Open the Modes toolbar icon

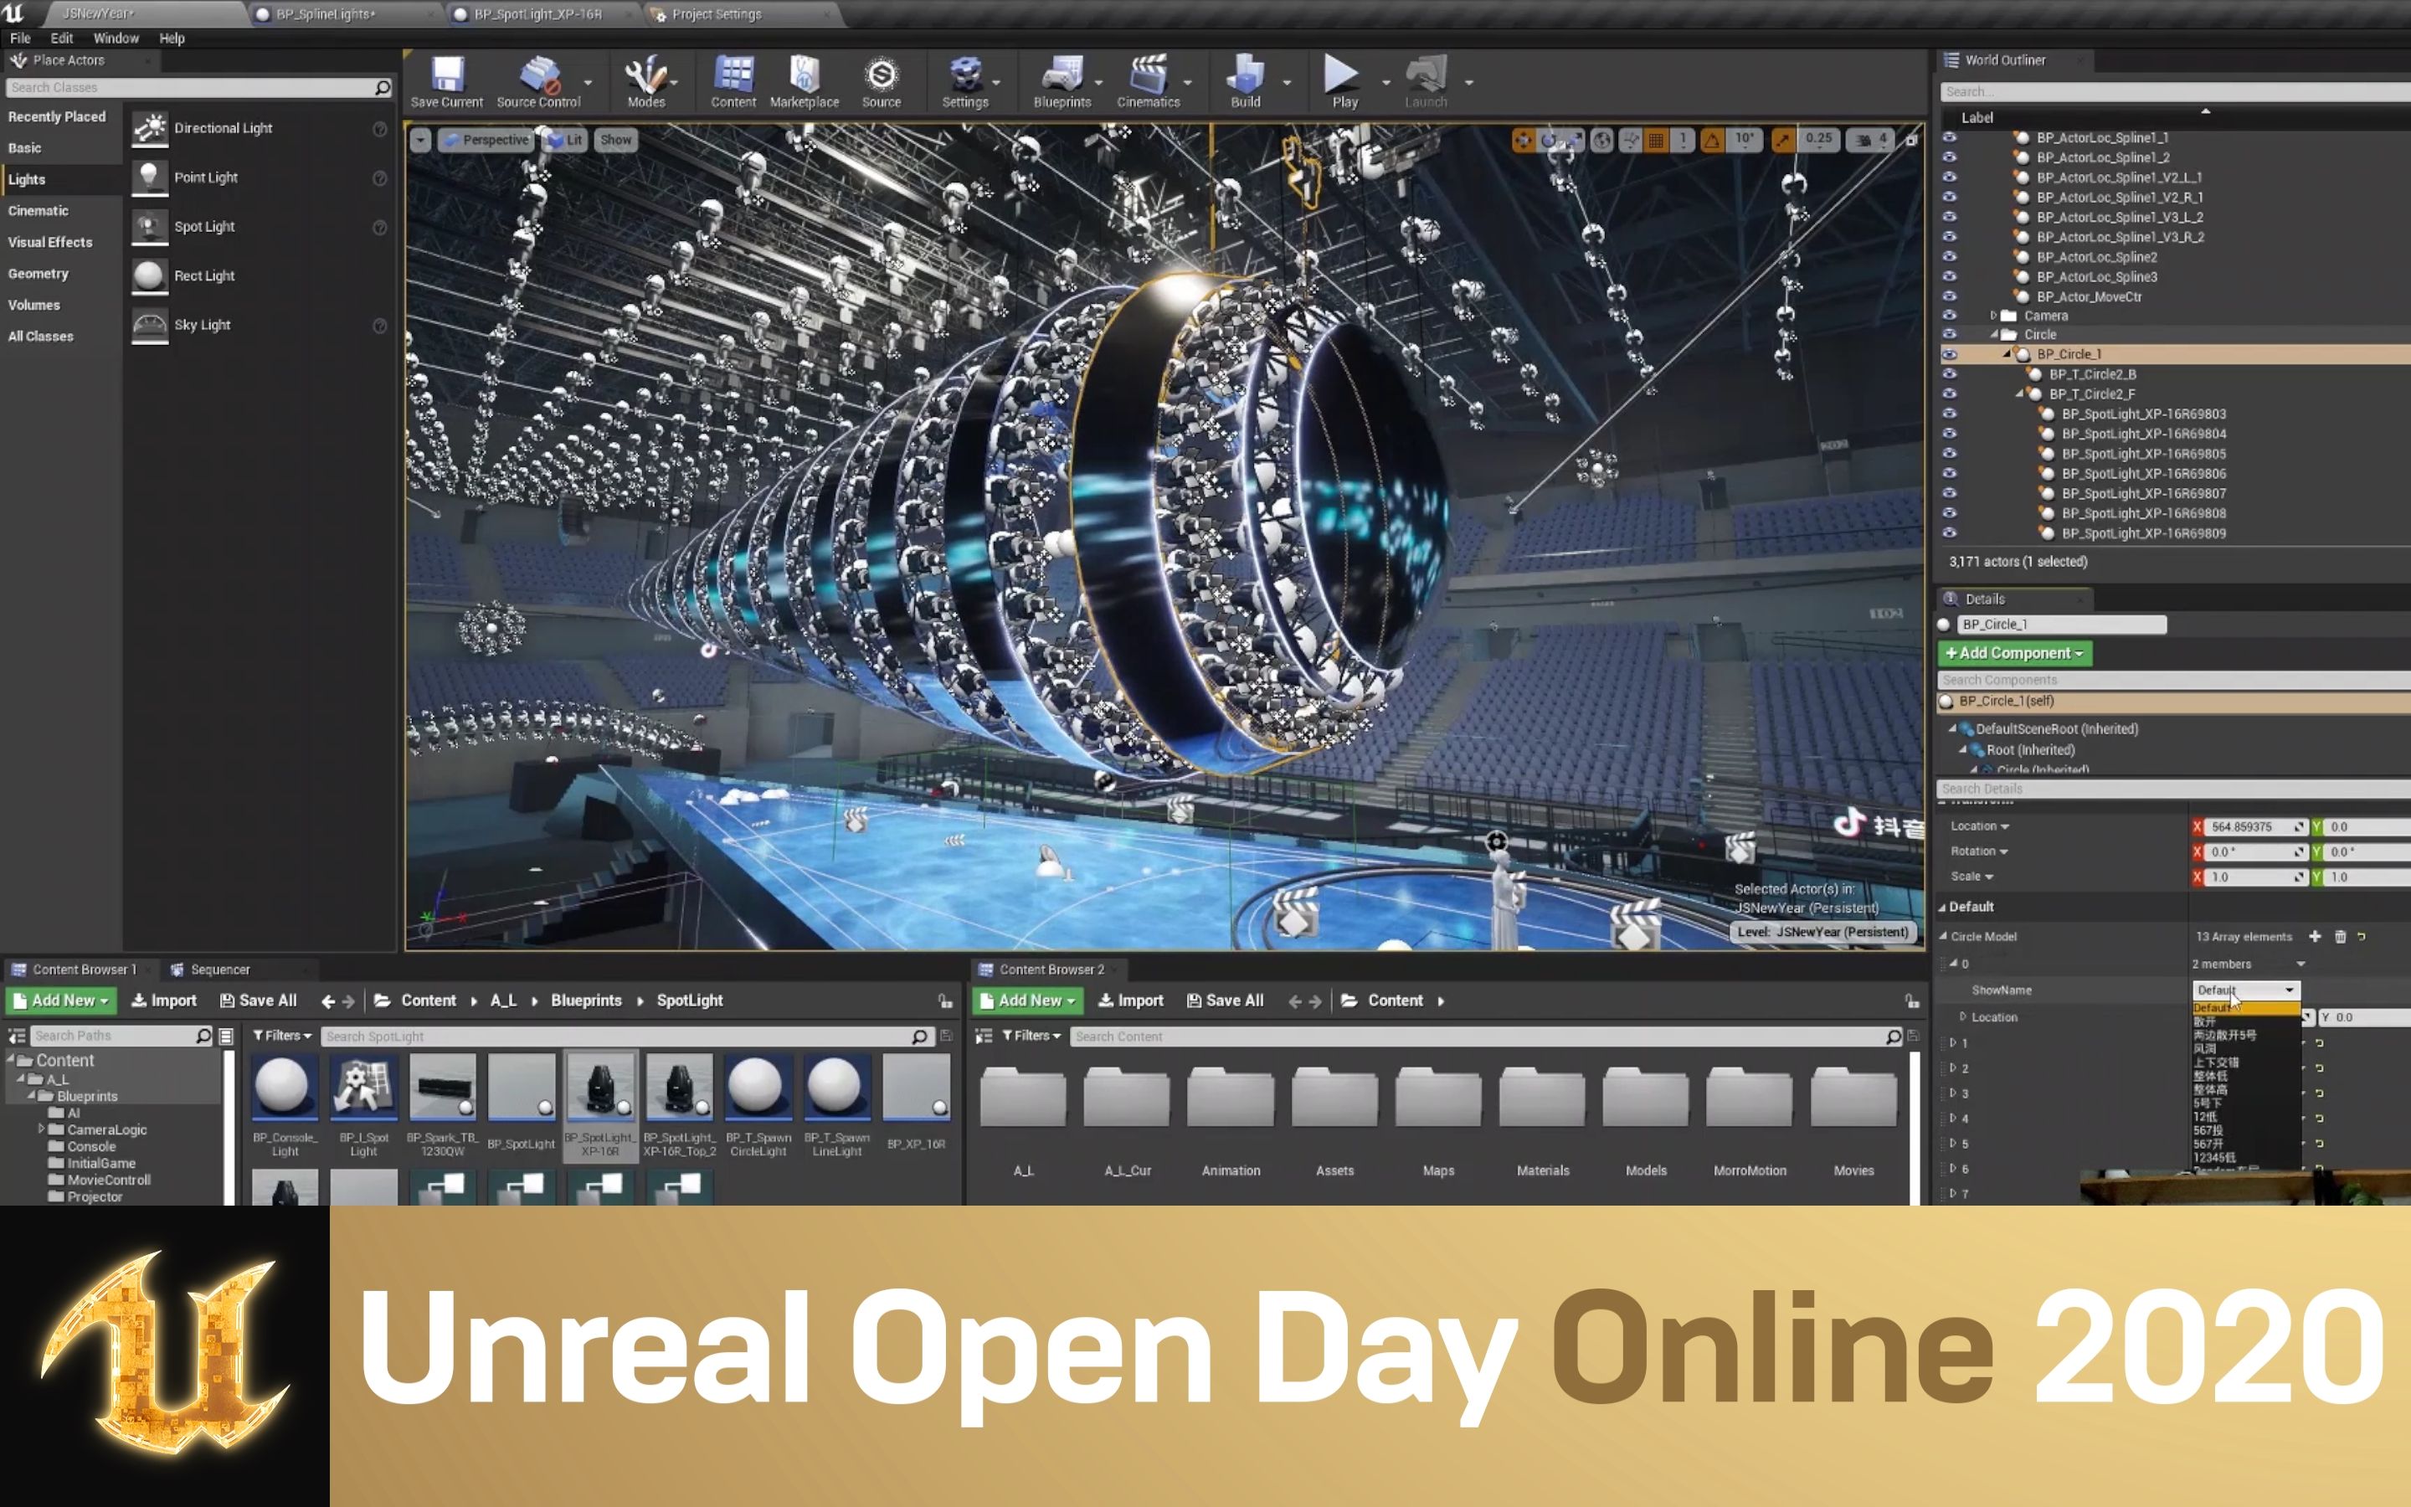(x=645, y=82)
